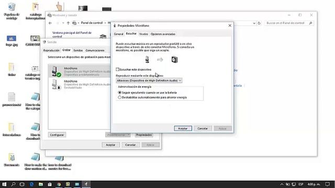Open the Windows Start menu
This screenshot has width=335, height=188.
4,184
